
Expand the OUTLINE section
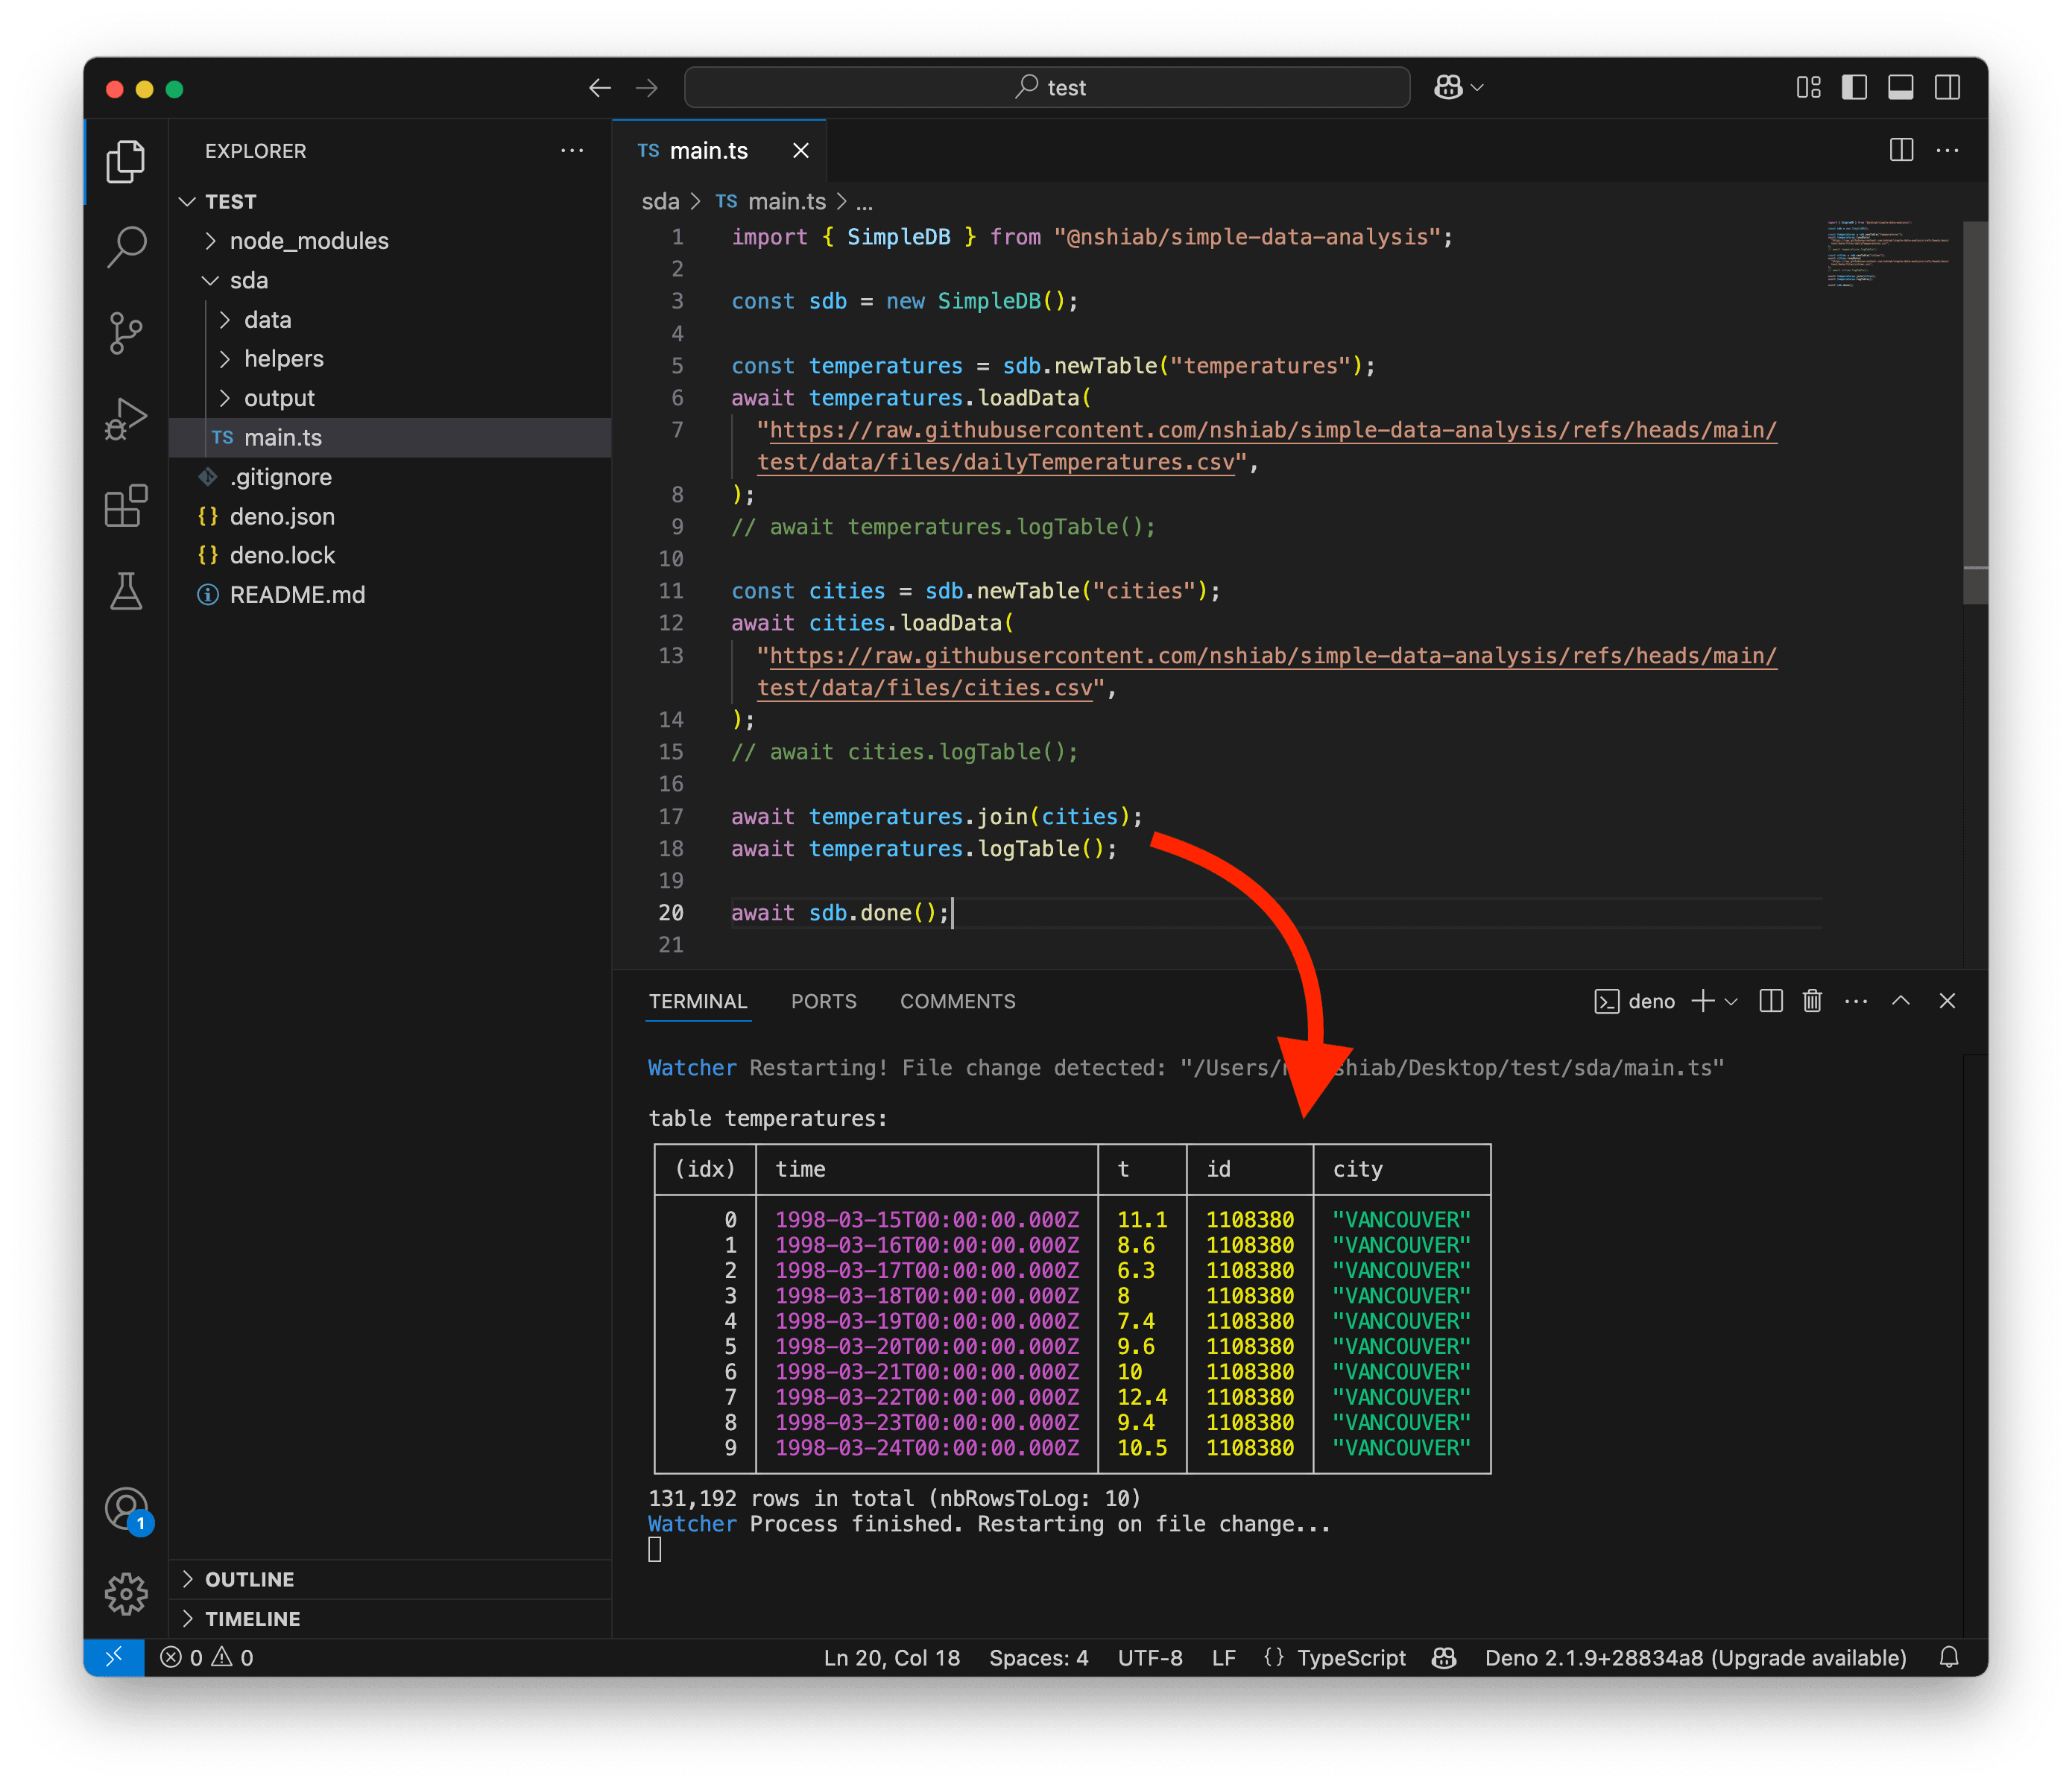tap(390, 1579)
